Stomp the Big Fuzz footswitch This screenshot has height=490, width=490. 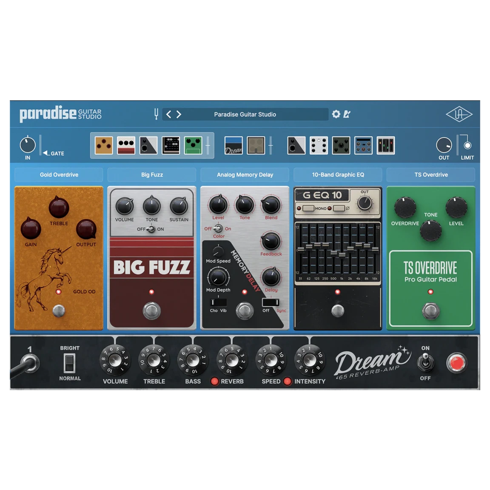click(x=151, y=311)
